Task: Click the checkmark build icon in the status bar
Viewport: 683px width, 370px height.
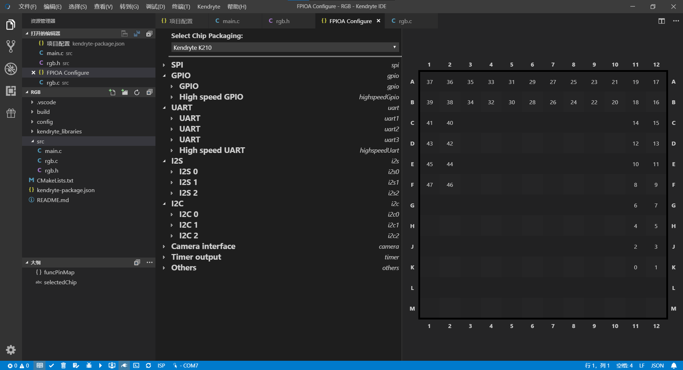Action: (x=52, y=365)
